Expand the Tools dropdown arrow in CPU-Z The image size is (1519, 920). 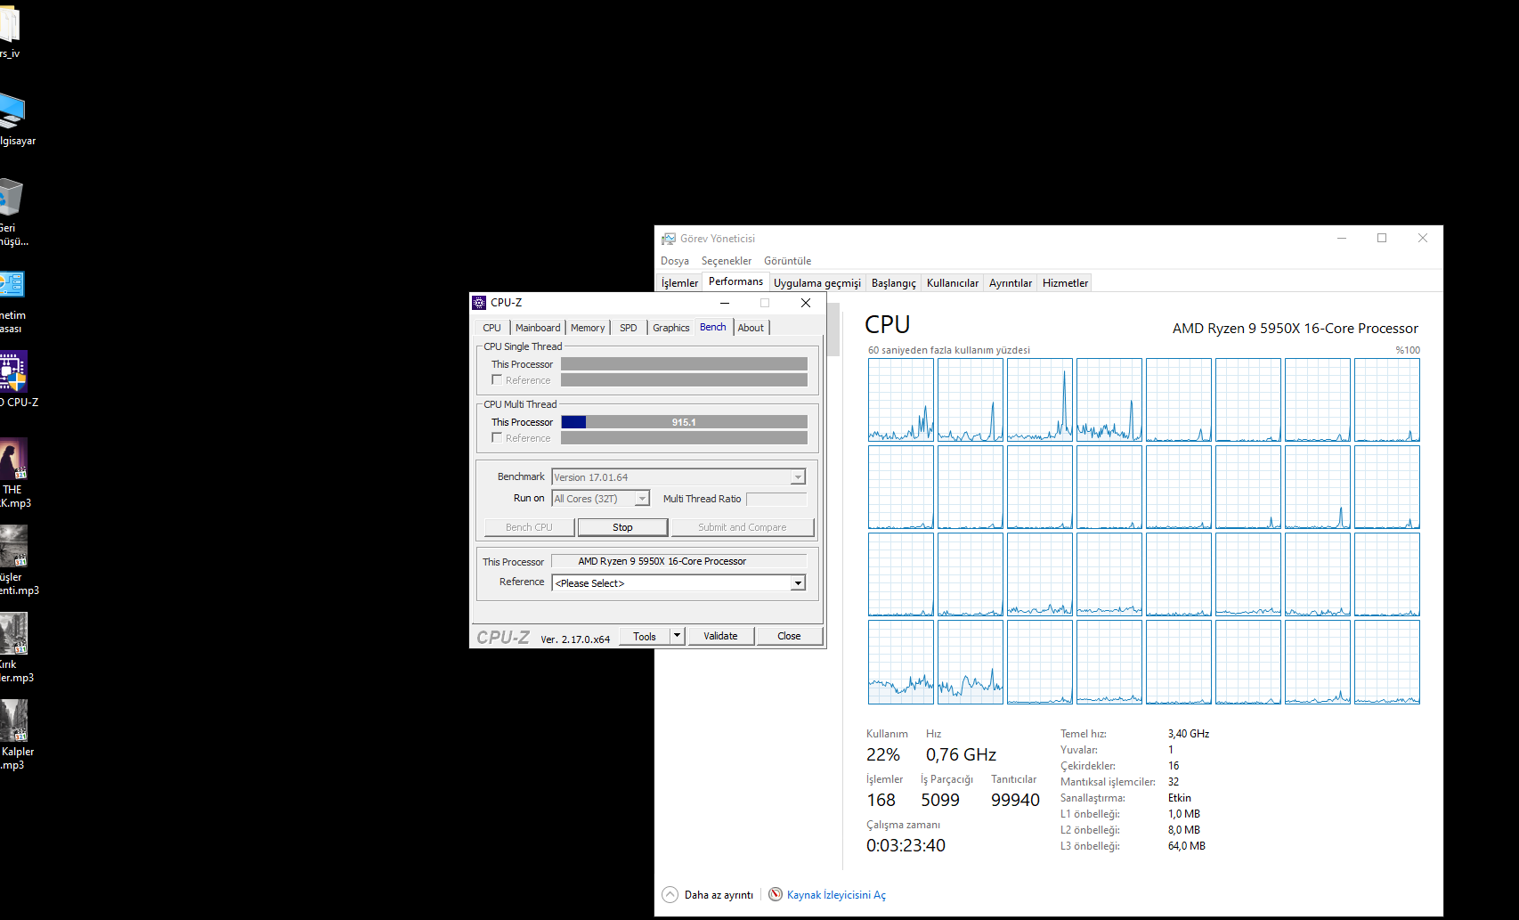[x=678, y=636]
